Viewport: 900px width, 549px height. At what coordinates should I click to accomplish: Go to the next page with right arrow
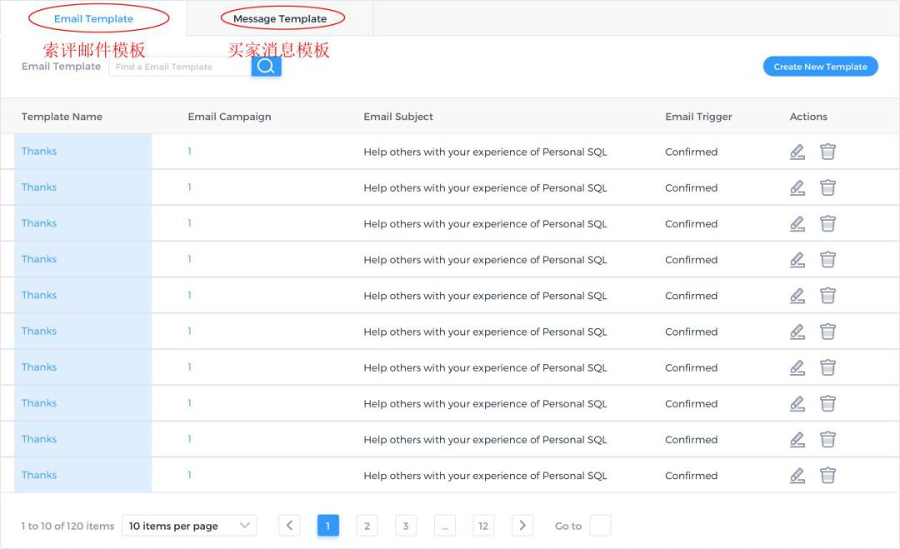point(522,525)
